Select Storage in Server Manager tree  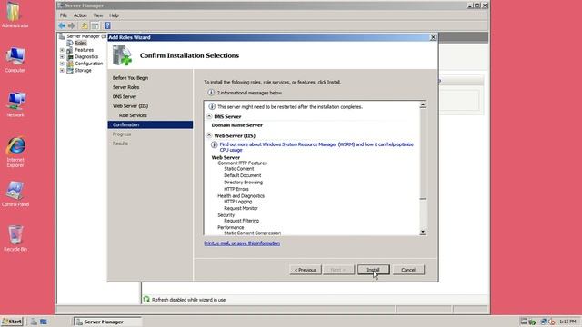[83, 70]
